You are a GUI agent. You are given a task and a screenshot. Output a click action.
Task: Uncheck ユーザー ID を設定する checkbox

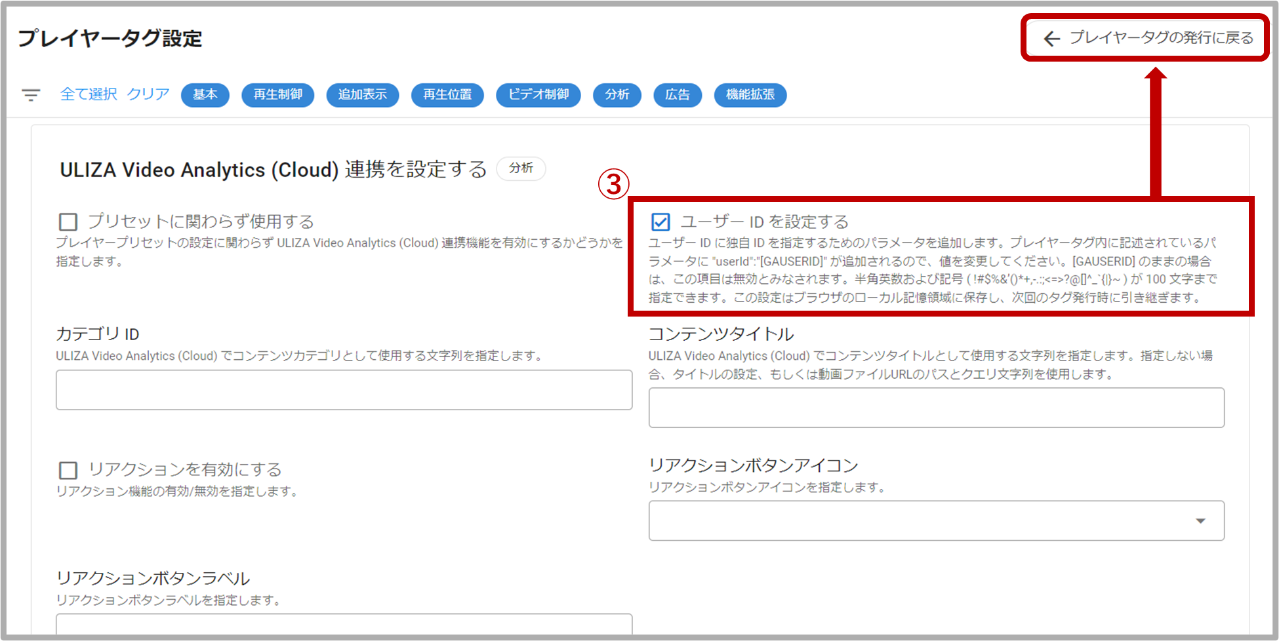[x=660, y=222]
